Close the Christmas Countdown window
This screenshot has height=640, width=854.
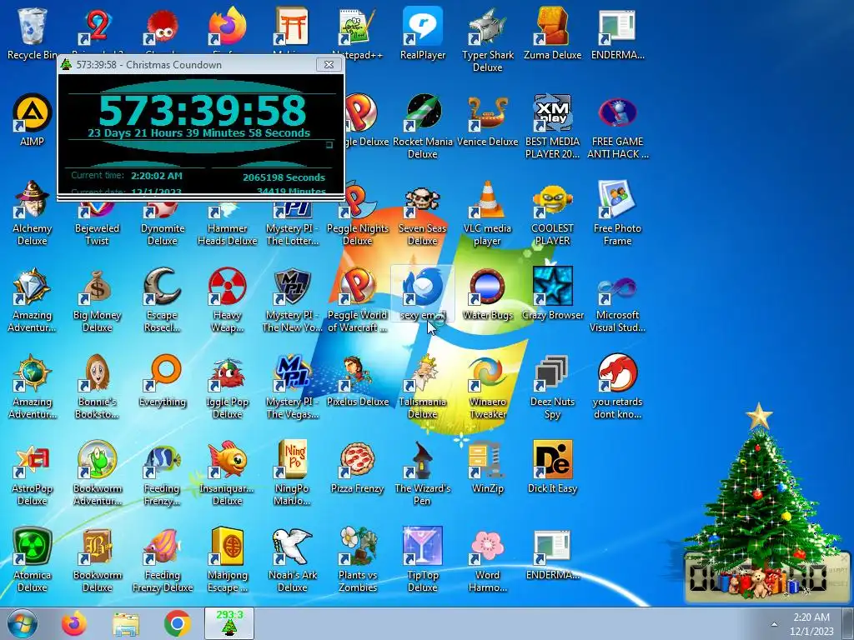[329, 64]
